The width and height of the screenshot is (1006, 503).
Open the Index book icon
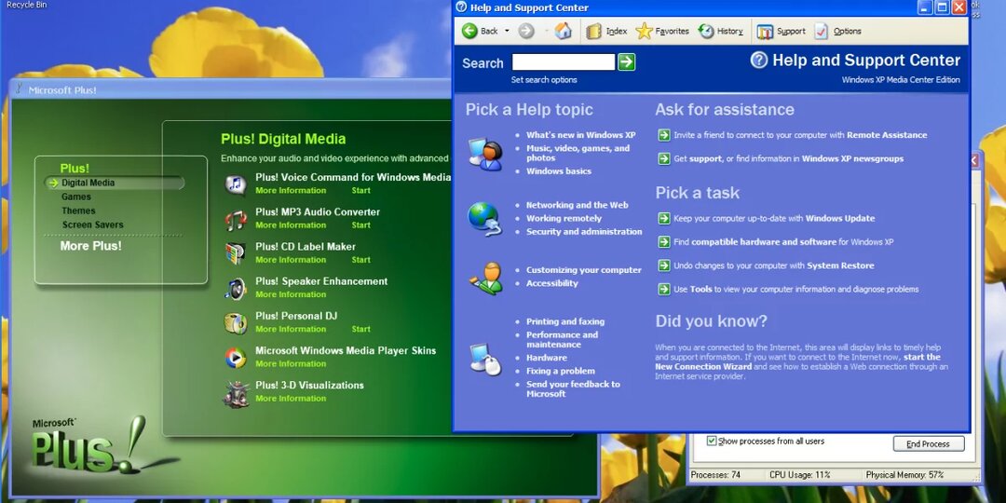tap(594, 31)
